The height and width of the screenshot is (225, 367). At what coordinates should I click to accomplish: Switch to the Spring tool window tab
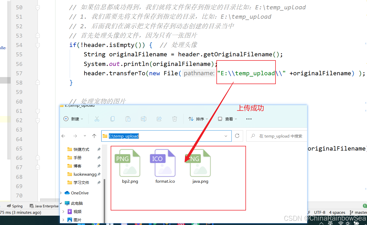(15, 206)
